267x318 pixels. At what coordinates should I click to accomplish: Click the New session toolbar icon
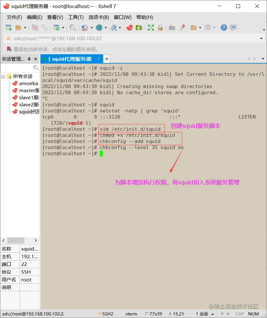pos(9,28)
